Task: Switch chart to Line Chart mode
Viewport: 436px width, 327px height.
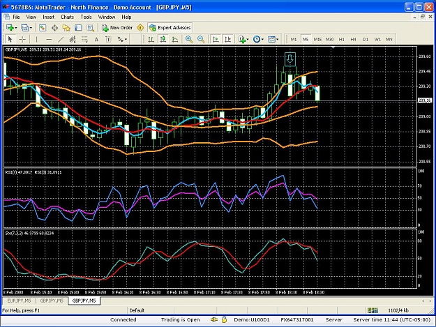Action: [x=175, y=39]
